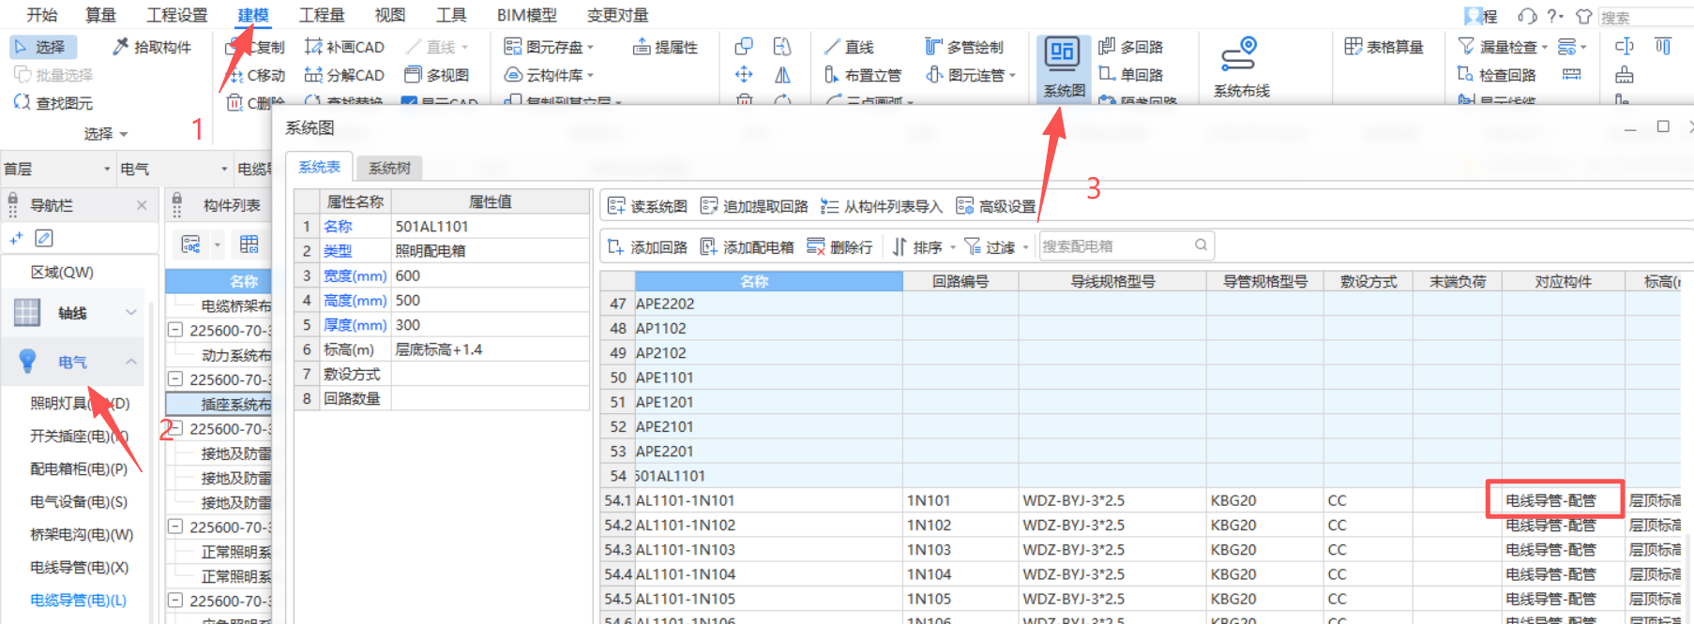The image size is (1694, 624).
Task: Open the BIM模型 ribbon tab
Action: coord(526,15)
